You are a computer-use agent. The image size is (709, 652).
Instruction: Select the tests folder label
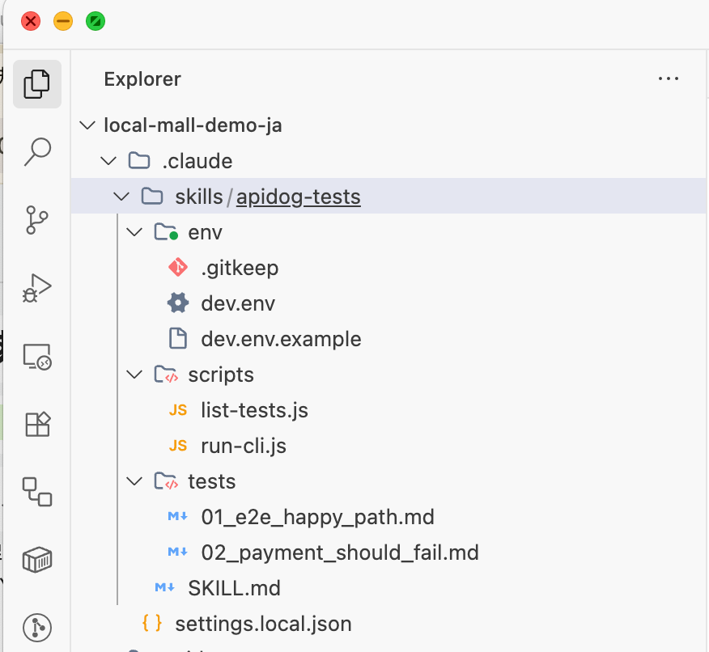tap(211, 481)
